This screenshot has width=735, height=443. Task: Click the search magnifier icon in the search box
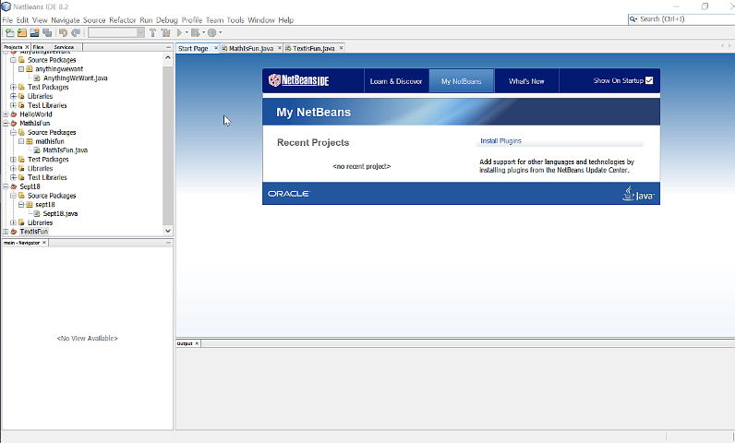(633, 19)
